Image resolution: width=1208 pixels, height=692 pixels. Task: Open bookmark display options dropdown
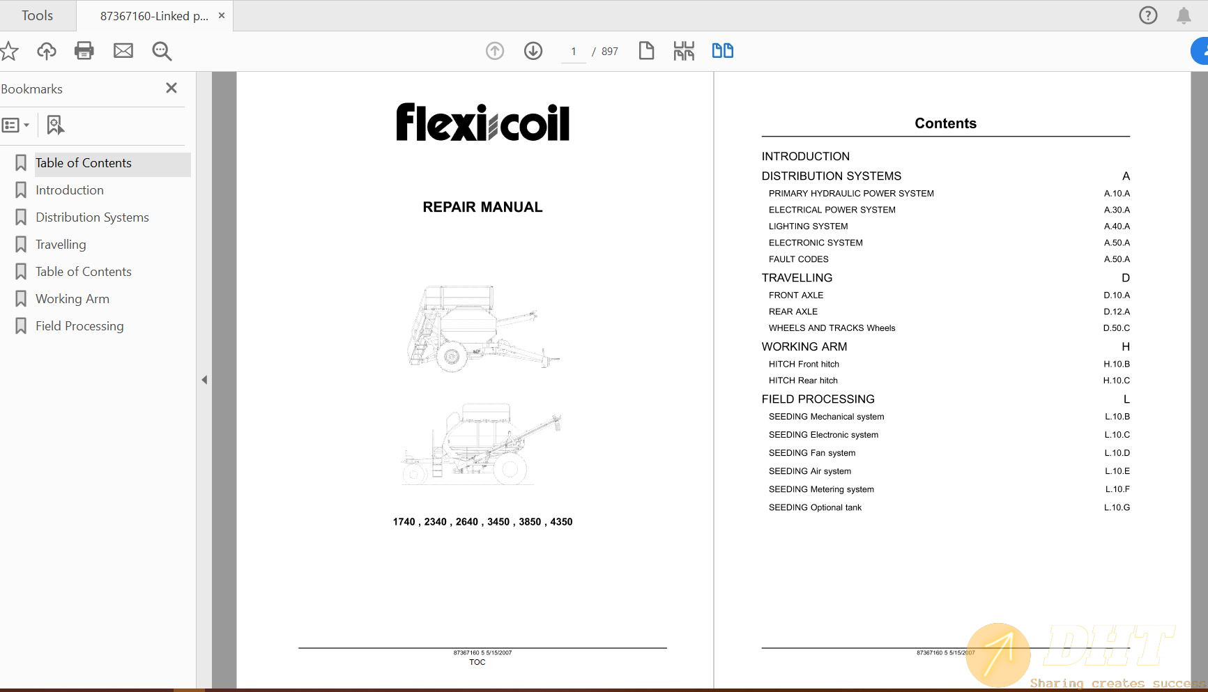pos(15,125)
